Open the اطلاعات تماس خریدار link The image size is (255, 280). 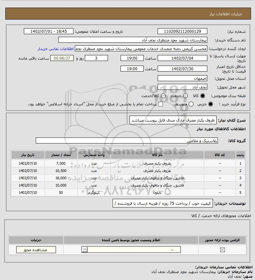56,49
